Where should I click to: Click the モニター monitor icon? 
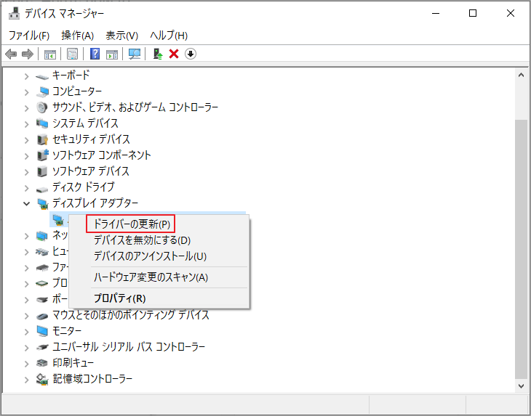coord(42,331)
